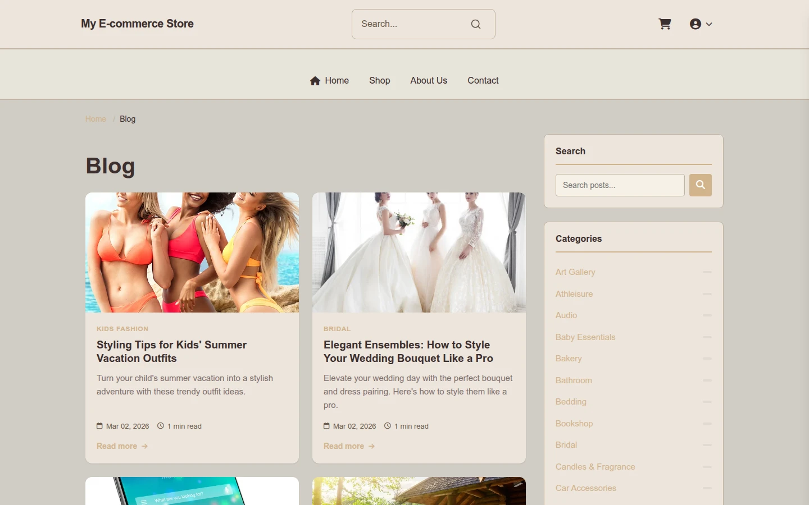Open the Elegant Ensembles article title
The width and height of the screenshot is (809, 505).
pos(408,351)
